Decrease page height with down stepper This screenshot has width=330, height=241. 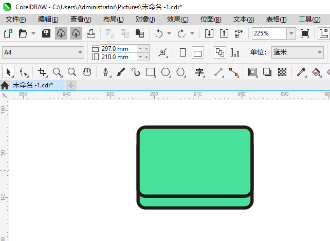(x=140, y=57)
